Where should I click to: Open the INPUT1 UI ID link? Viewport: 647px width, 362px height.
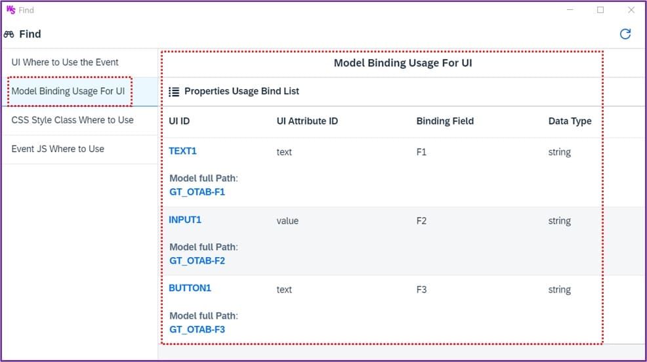185,220
